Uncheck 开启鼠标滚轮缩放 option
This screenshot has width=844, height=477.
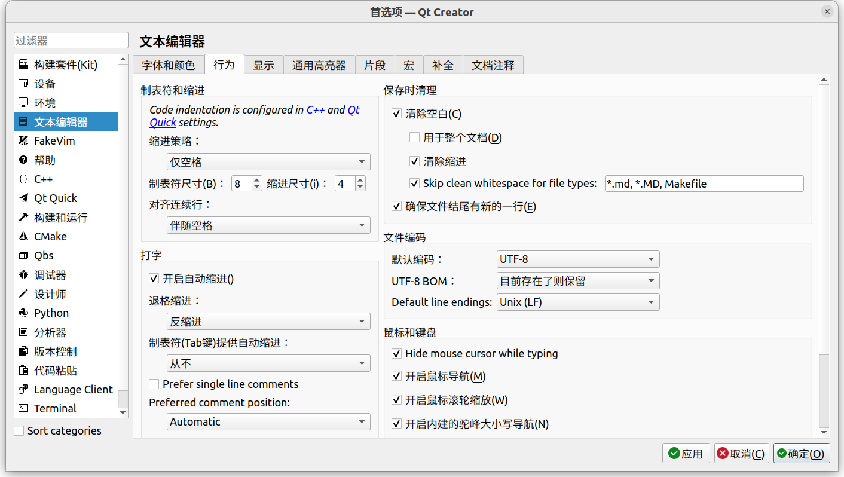coord(396,400)
